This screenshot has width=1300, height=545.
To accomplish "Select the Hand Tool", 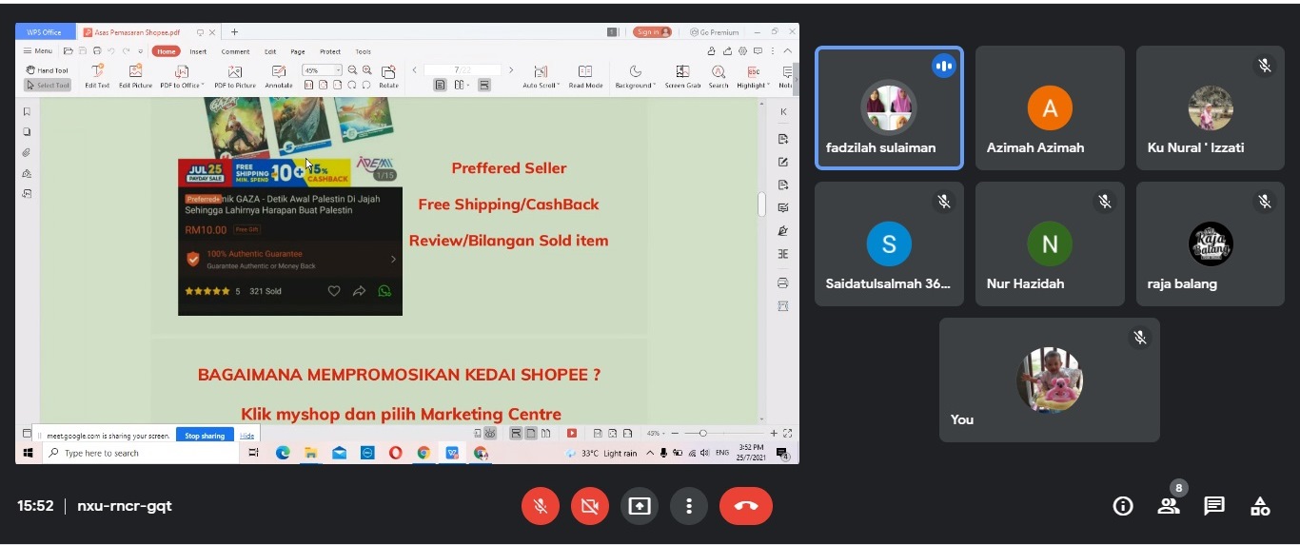I will point(48,70).
